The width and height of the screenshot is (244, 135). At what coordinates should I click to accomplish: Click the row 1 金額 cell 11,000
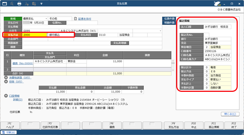pos(105,61)
